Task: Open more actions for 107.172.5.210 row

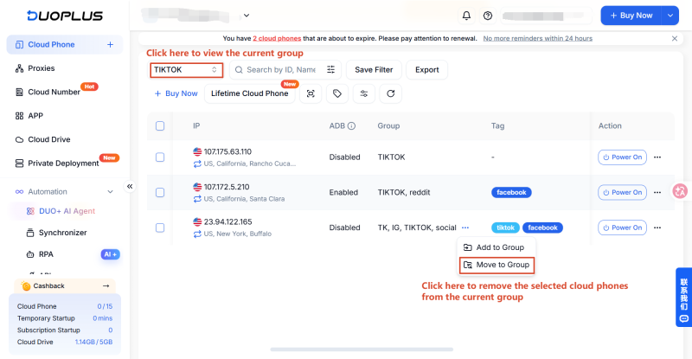Action: 657,193
